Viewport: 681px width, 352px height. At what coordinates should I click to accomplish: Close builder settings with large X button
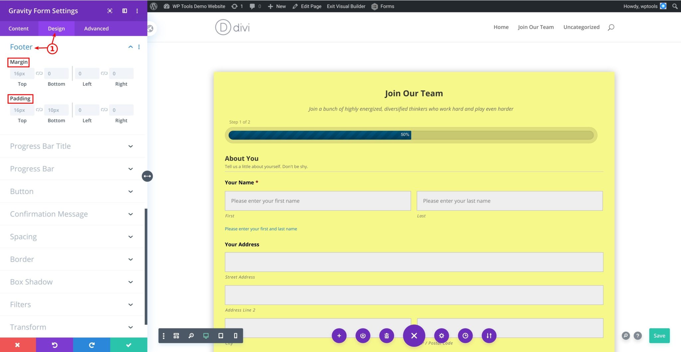click(414, 336)
